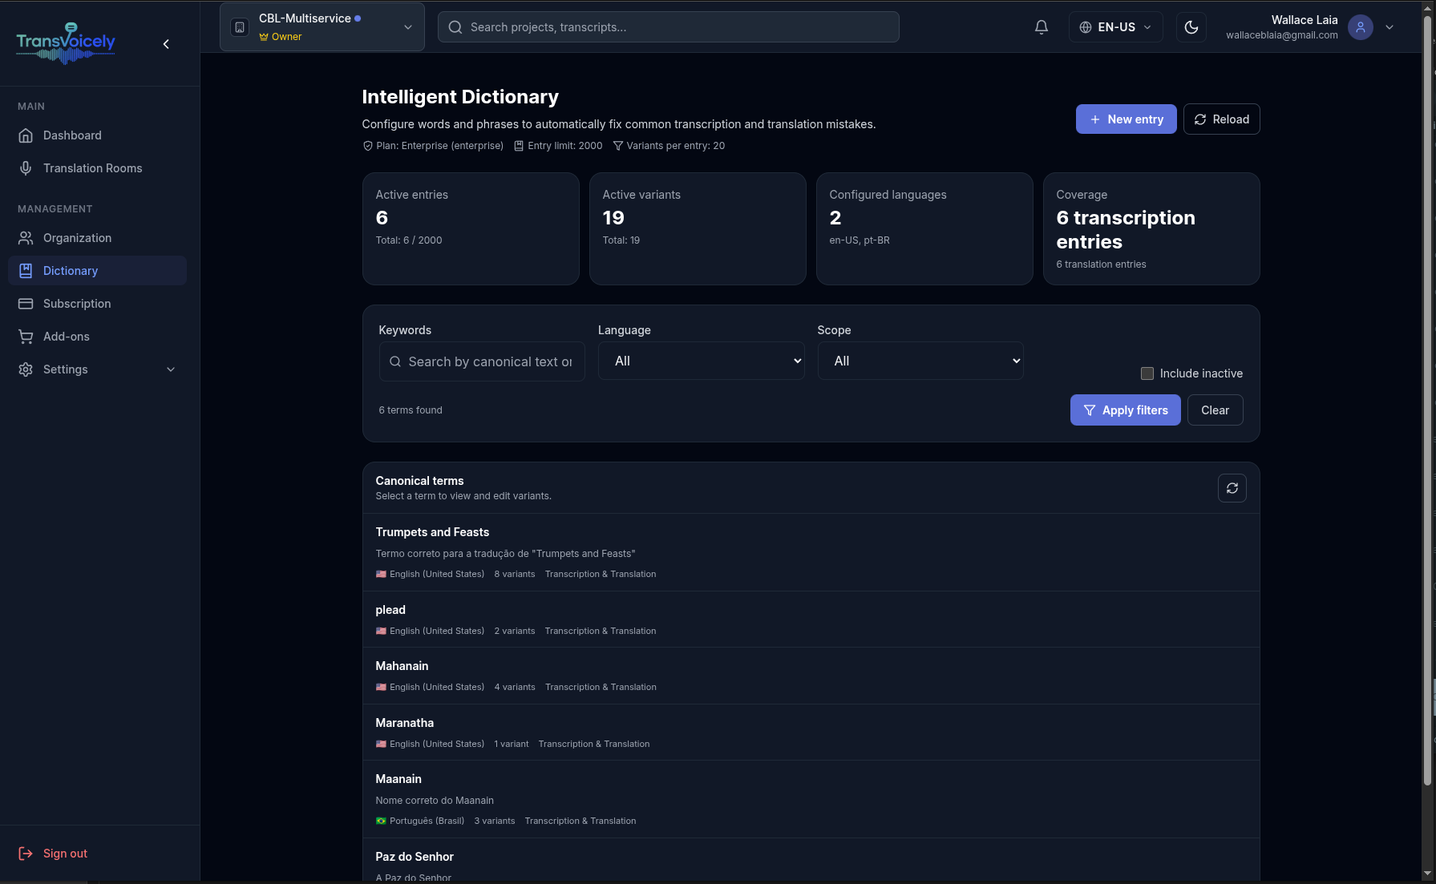
Task: Click the magnifier icon in global search
Action: pos(455,27)
